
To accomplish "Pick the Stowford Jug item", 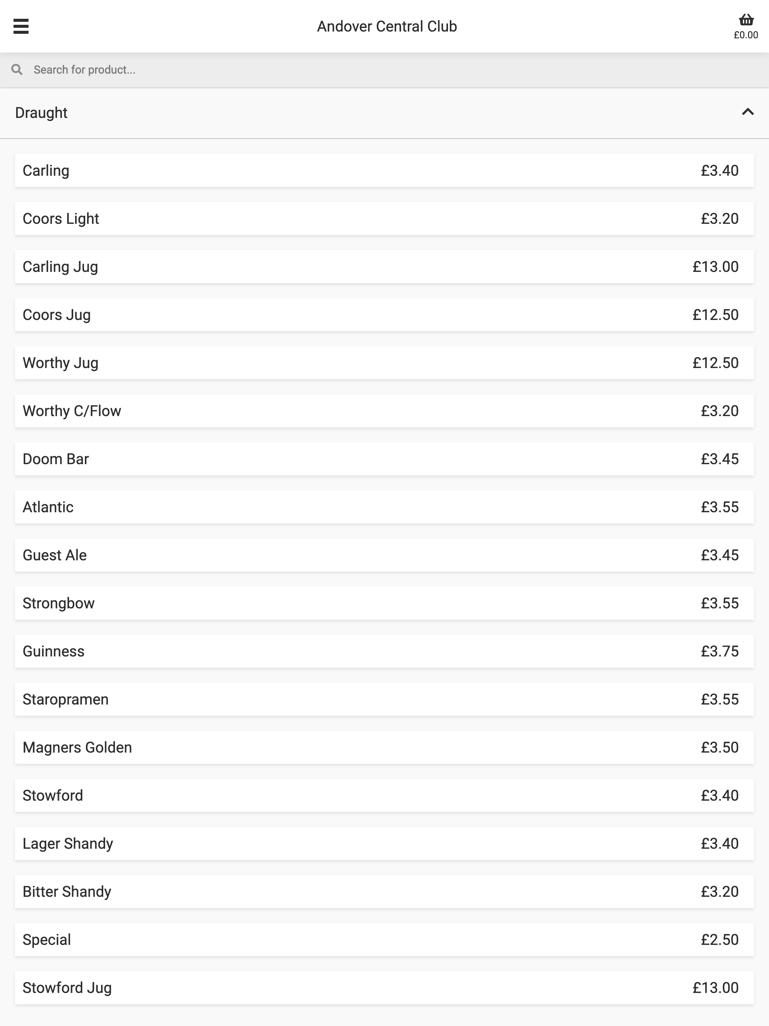I will point(384,988).
